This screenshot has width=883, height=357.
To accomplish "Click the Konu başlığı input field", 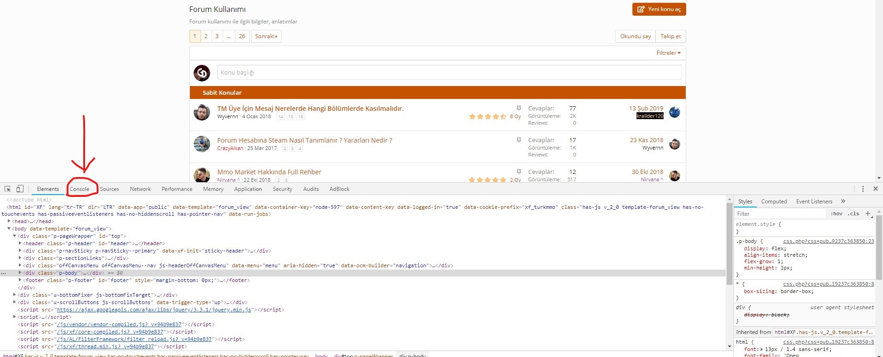I will click(449, 73).
